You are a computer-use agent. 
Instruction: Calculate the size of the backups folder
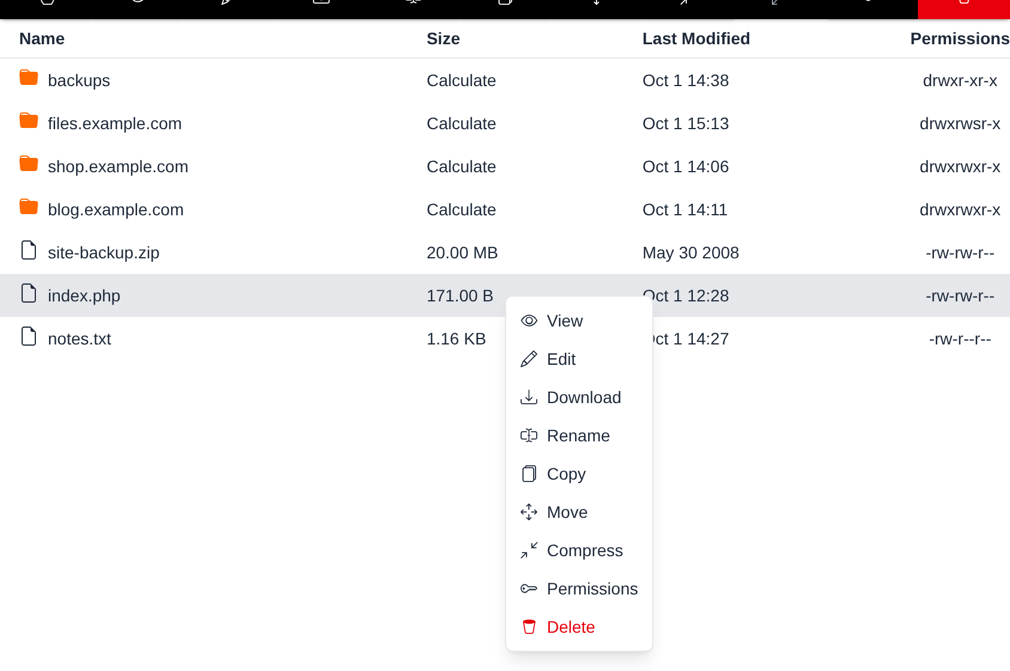coord(461,80)
